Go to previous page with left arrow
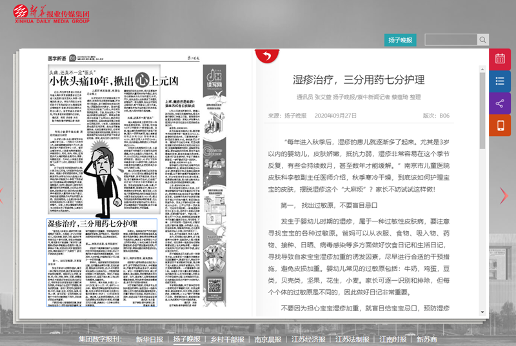 pos(2,196)
